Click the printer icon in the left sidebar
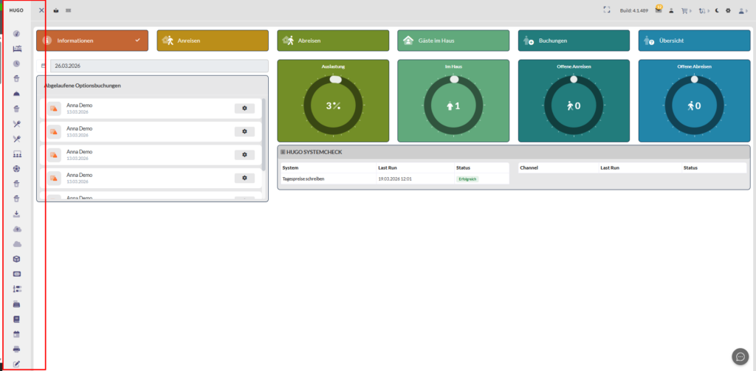 17,349
